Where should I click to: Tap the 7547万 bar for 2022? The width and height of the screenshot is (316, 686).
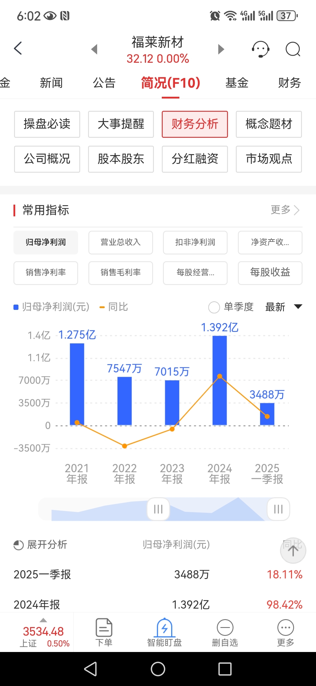click(x=124, y=401)
